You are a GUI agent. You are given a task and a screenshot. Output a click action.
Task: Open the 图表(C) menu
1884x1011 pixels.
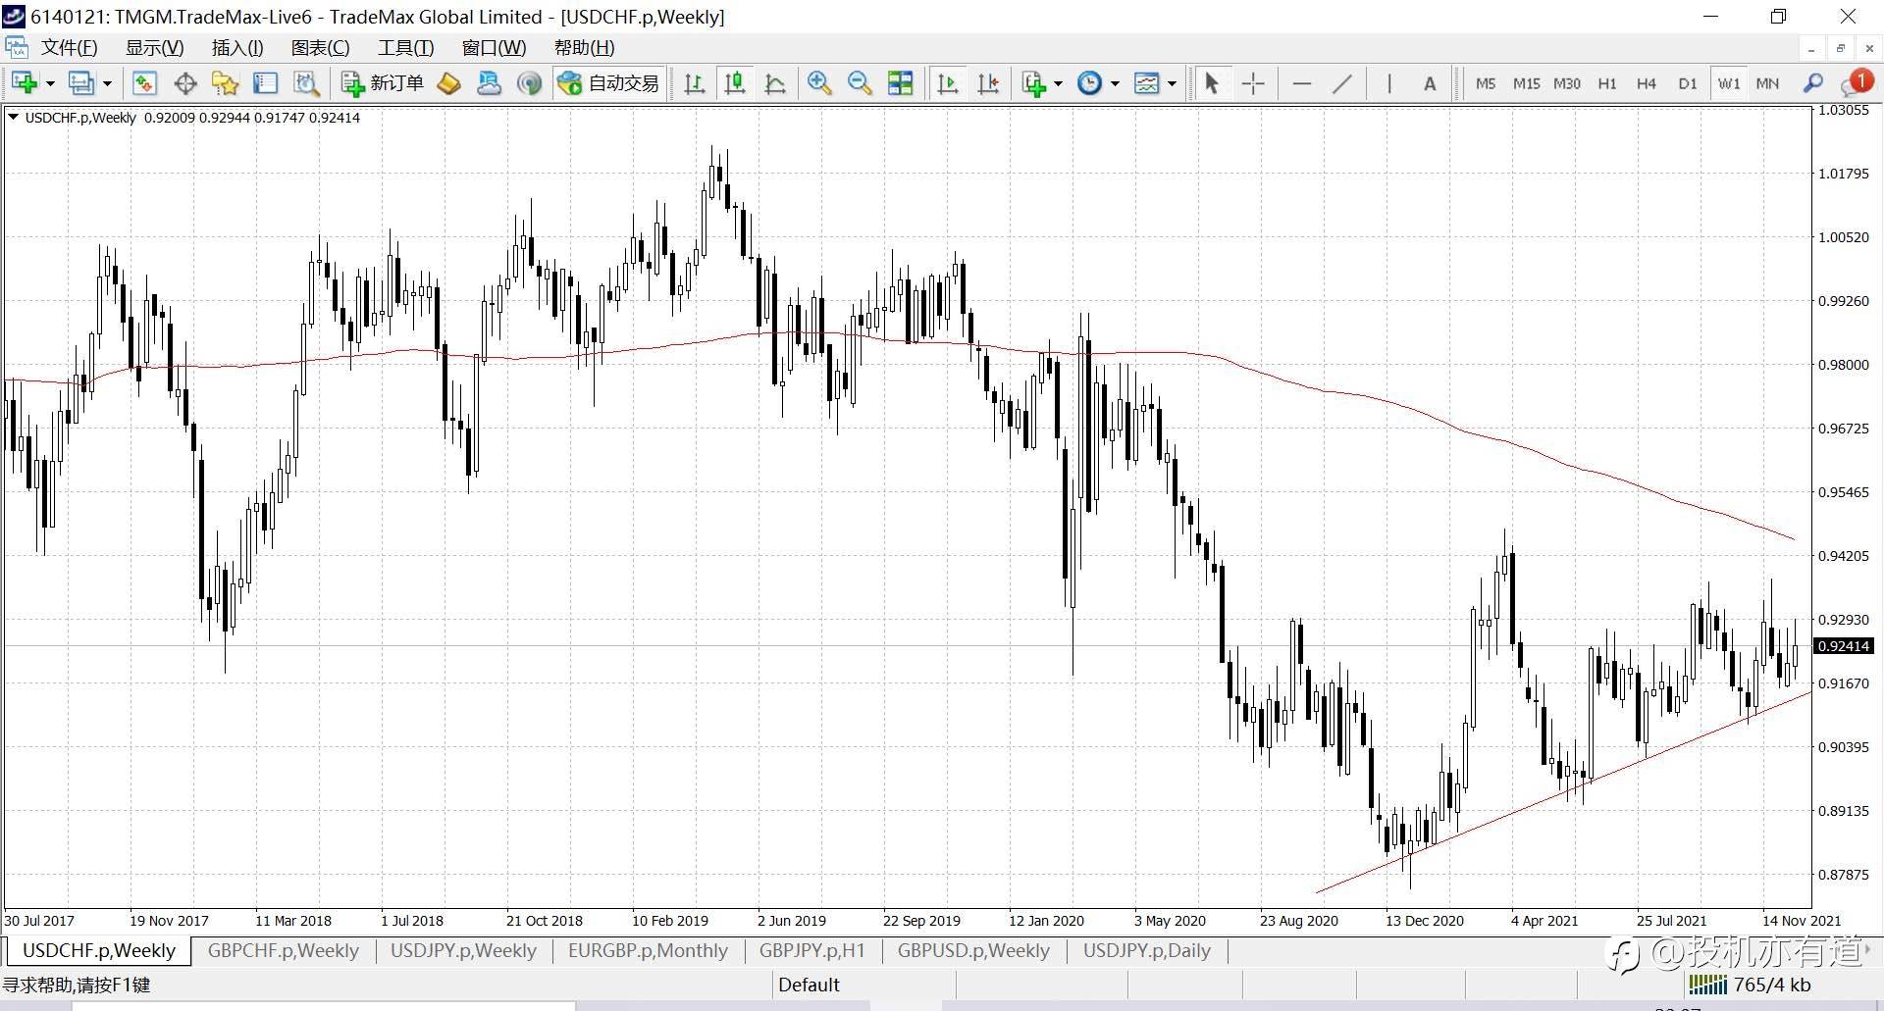coord(320,48)
